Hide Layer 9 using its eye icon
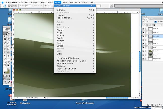Screen dimensions: 163x109 tap(143, 29)
